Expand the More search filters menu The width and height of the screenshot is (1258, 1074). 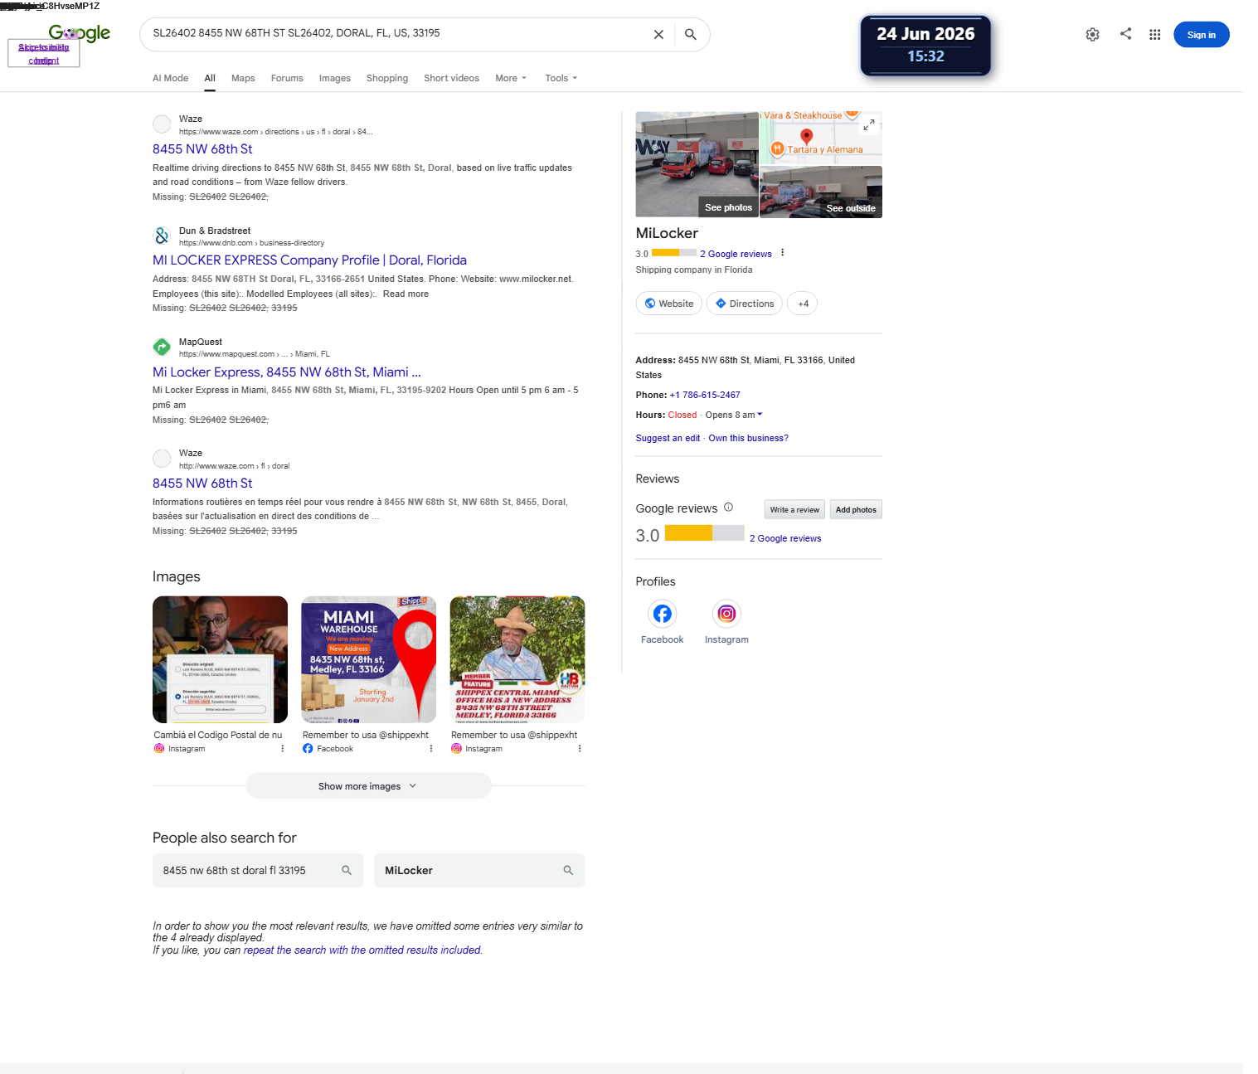[x=511, y=78]
